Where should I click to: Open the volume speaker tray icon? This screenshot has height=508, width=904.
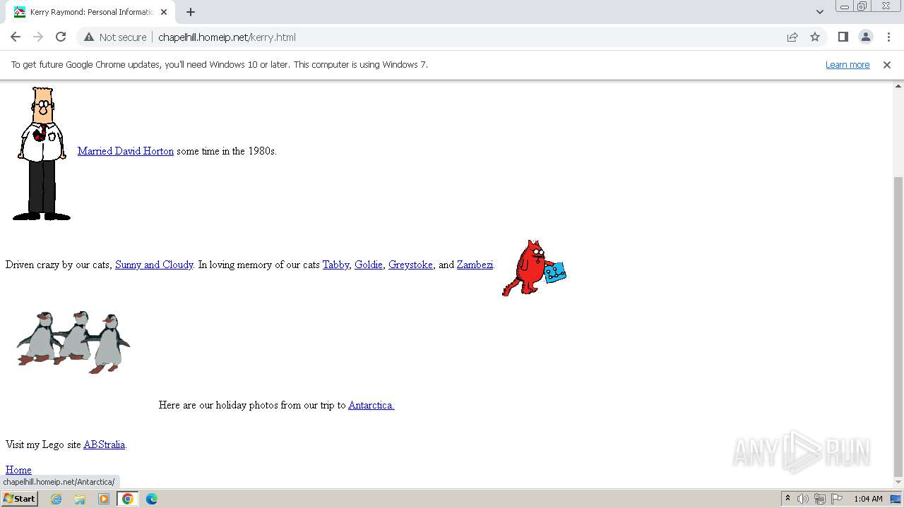(x=803, y=499)
